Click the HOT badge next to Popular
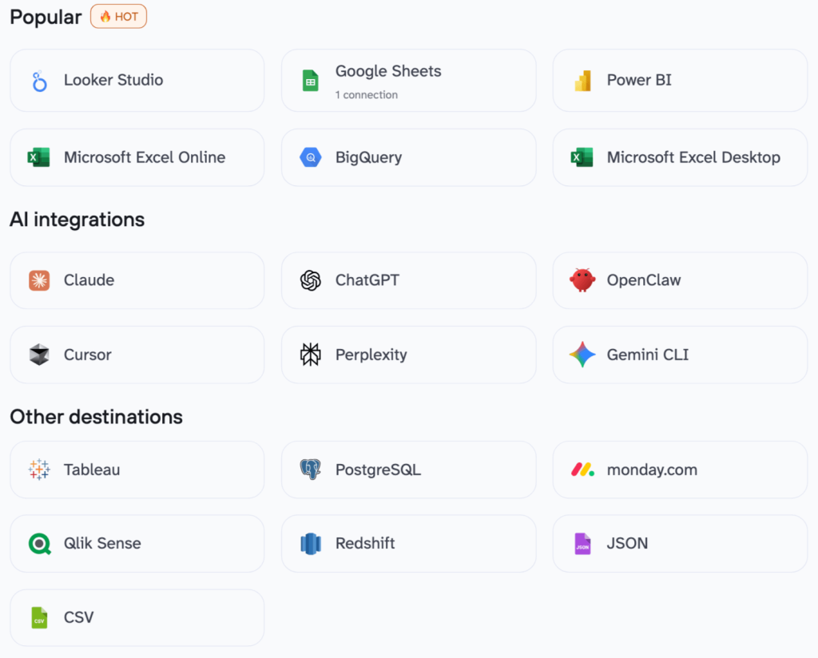The width and height of the screenshot is (818, 658). point(118,16)
